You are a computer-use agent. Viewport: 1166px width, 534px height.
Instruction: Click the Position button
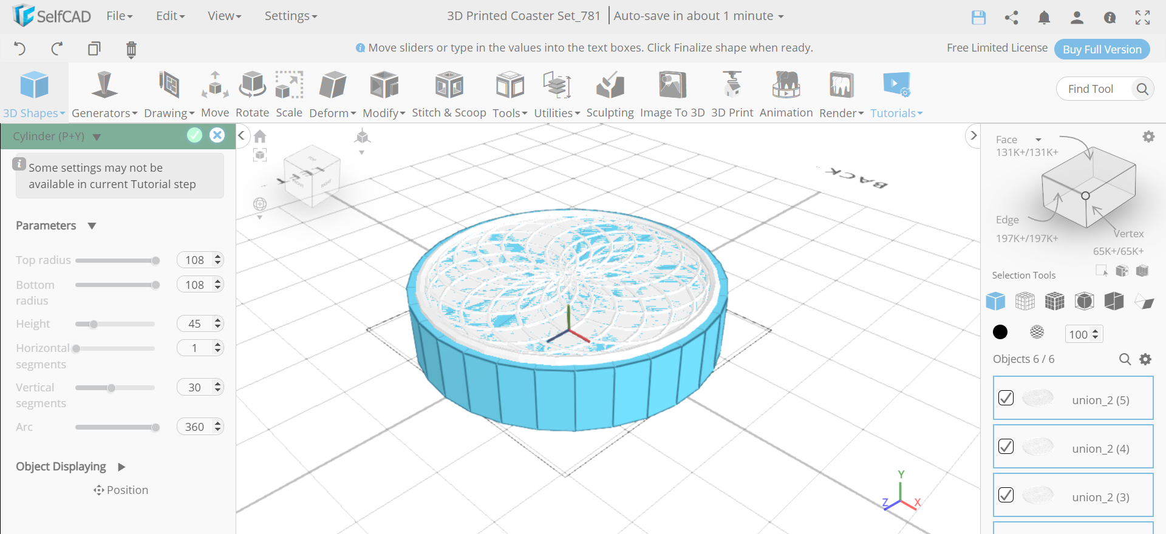pyautogui.click(x=121, y=490)
